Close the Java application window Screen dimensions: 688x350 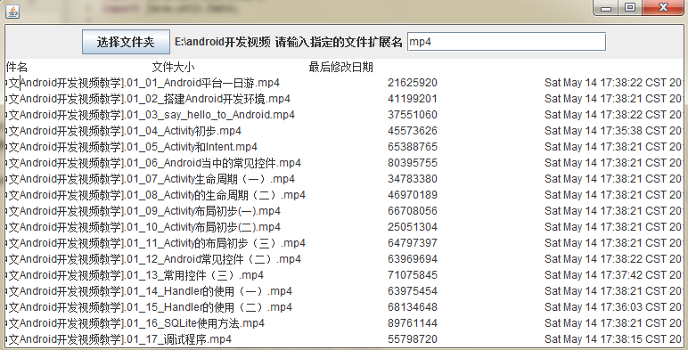(663, 8)
